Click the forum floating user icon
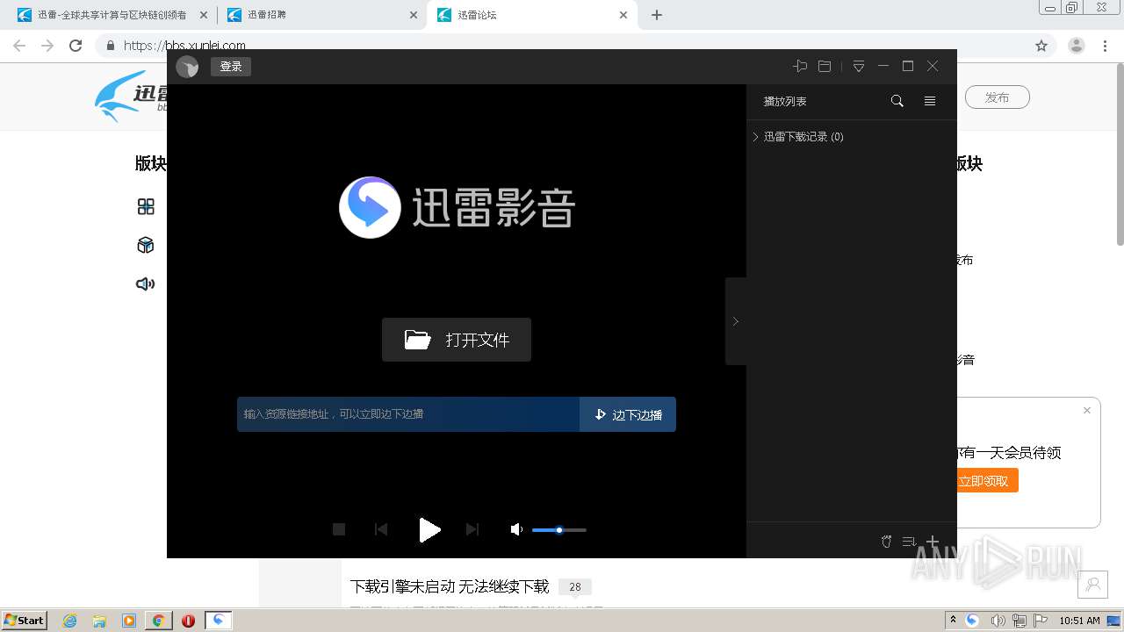 point(1093,585)
